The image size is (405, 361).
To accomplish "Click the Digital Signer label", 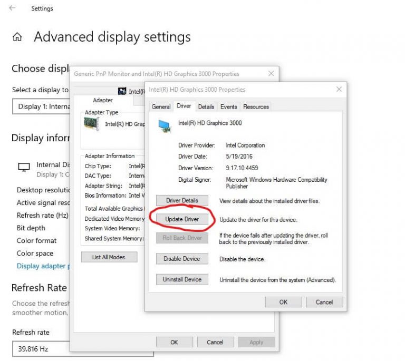I will 195,180.
